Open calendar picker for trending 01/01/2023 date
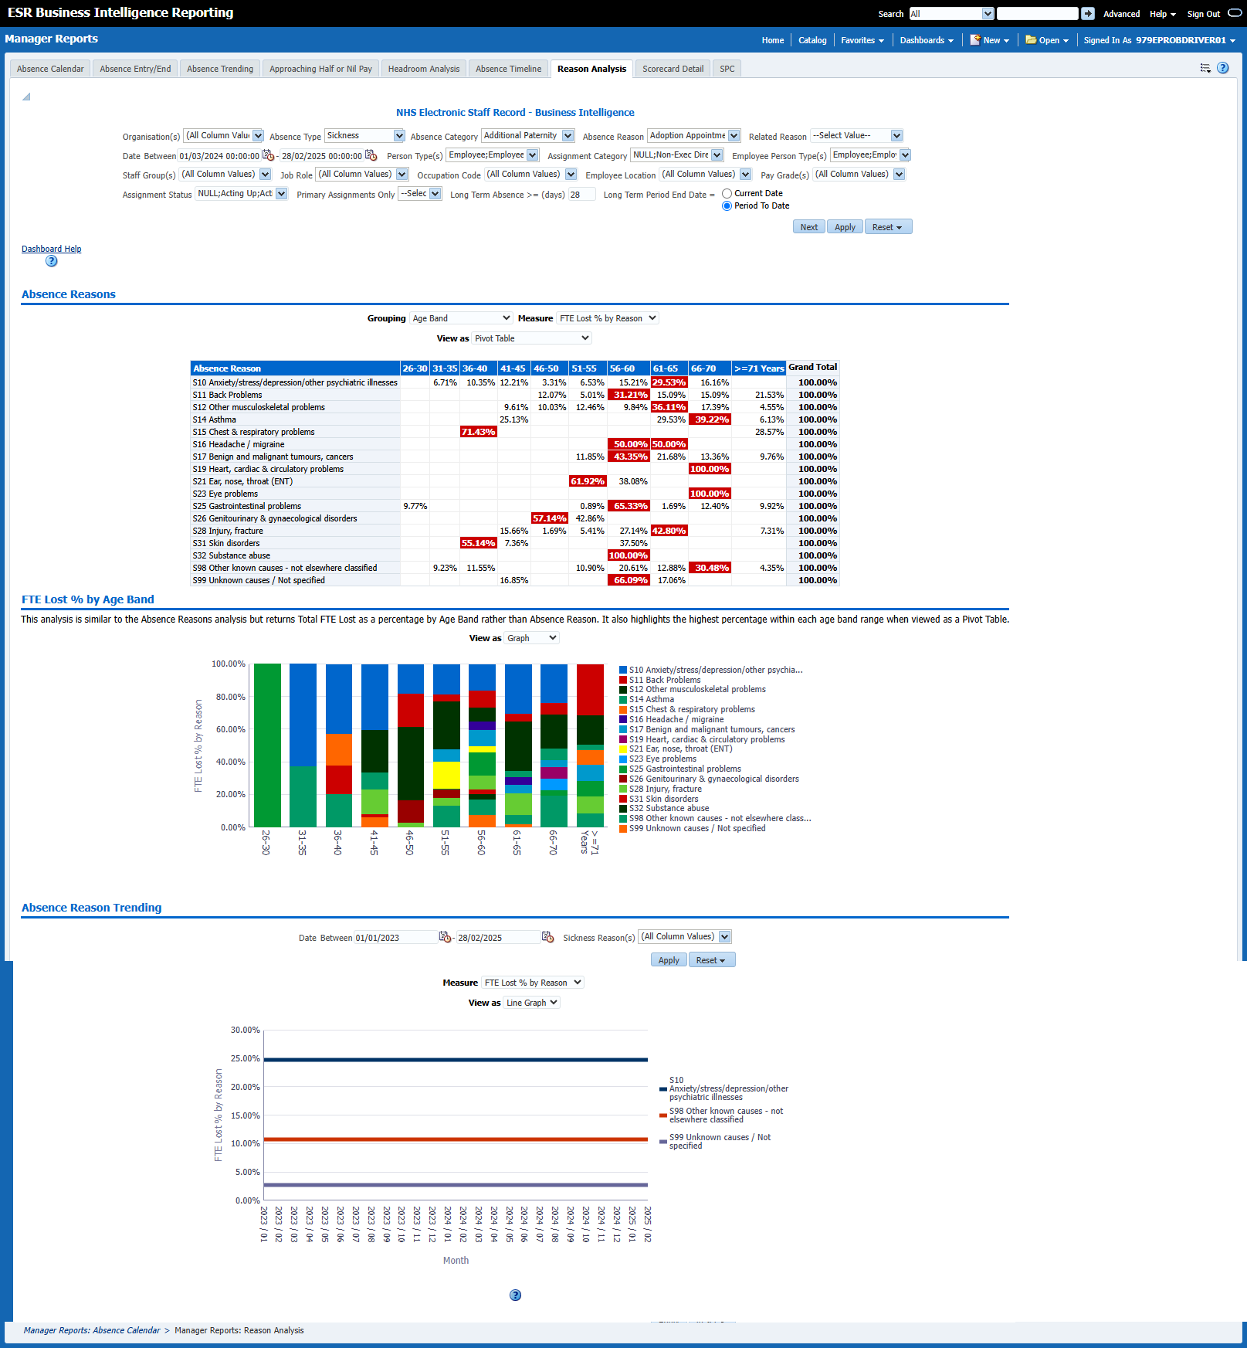 coord(445,937)
